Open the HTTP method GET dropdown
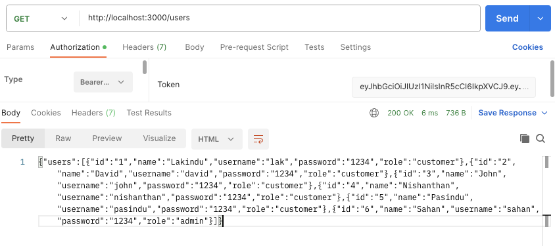The width and height of the screenshot is (555, 246). point(41,18)
